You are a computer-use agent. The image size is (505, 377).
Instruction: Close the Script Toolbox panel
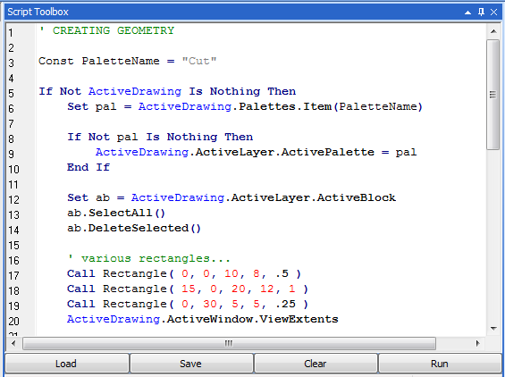point(493,13)
